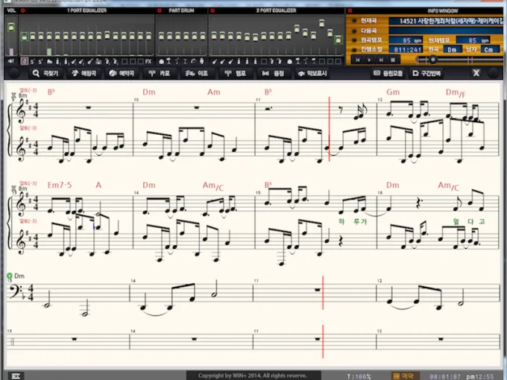Toggle the red indicator on Info Window header
The height and width of the screenshot is (380, 507).
click(350, 10)
